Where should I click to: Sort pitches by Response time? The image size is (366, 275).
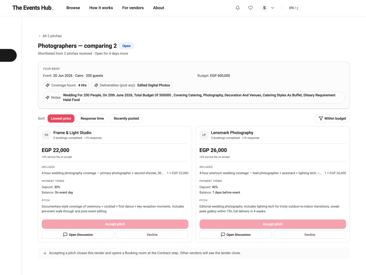tap(92, 118)
